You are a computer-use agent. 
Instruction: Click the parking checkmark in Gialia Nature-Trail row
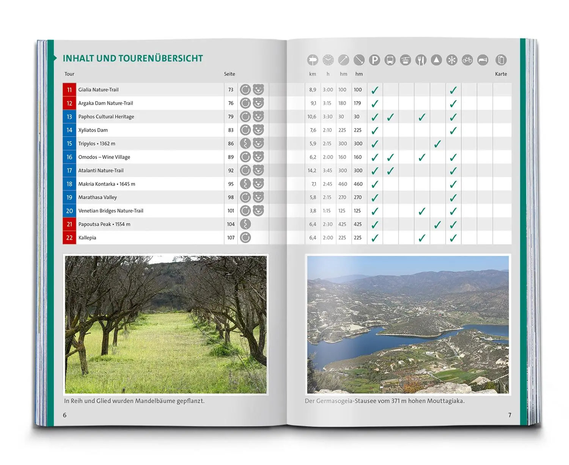[375, 90]
